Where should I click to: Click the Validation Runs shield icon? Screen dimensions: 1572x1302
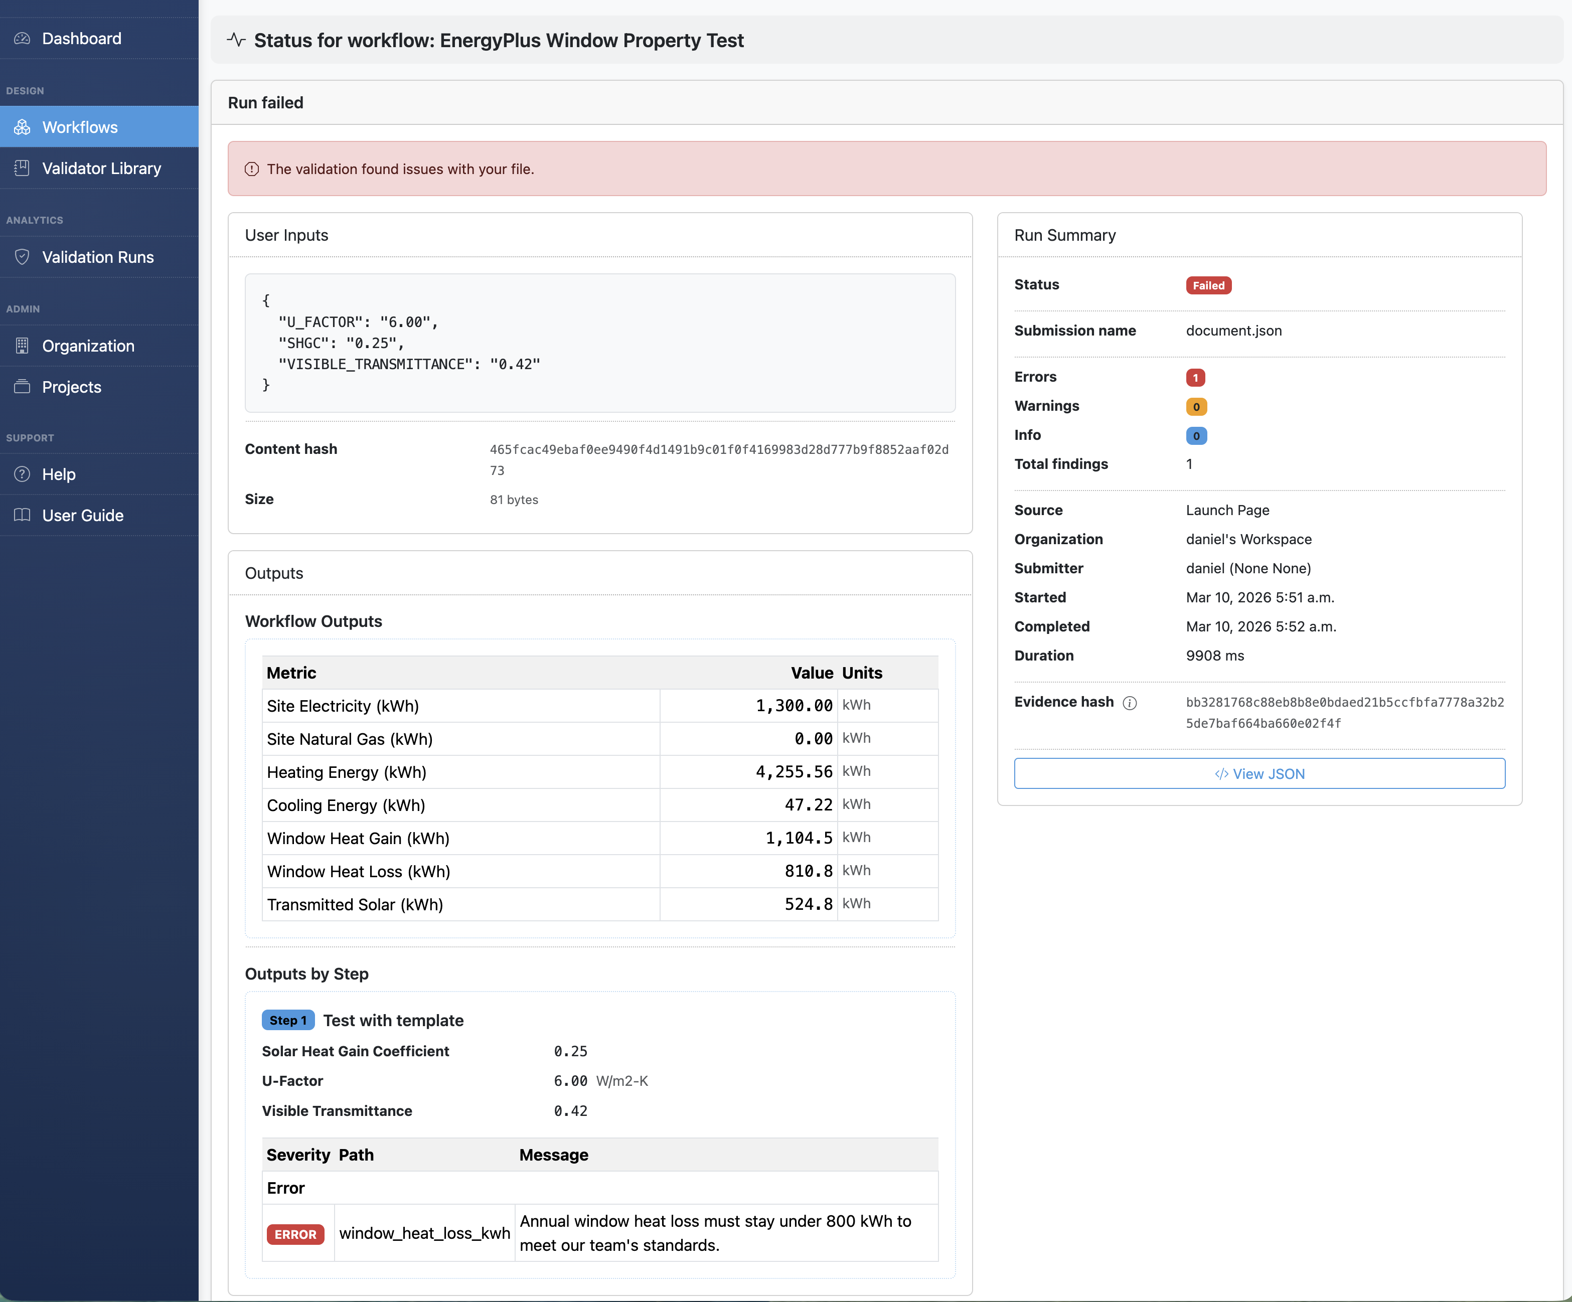23,257
